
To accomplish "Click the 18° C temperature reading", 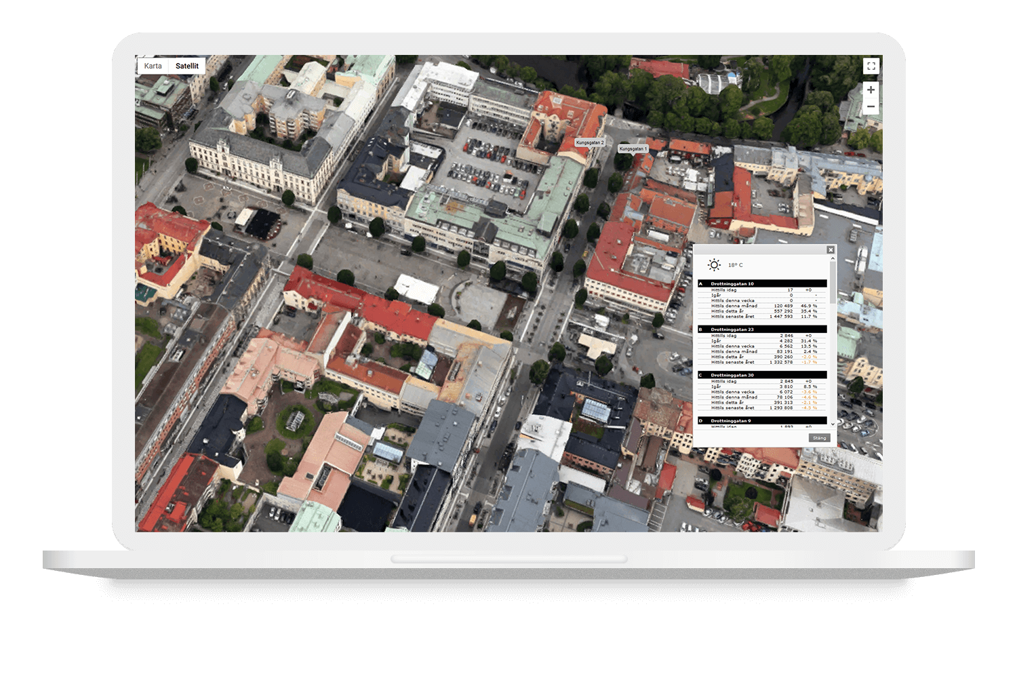I will click(x=736, y=265).
